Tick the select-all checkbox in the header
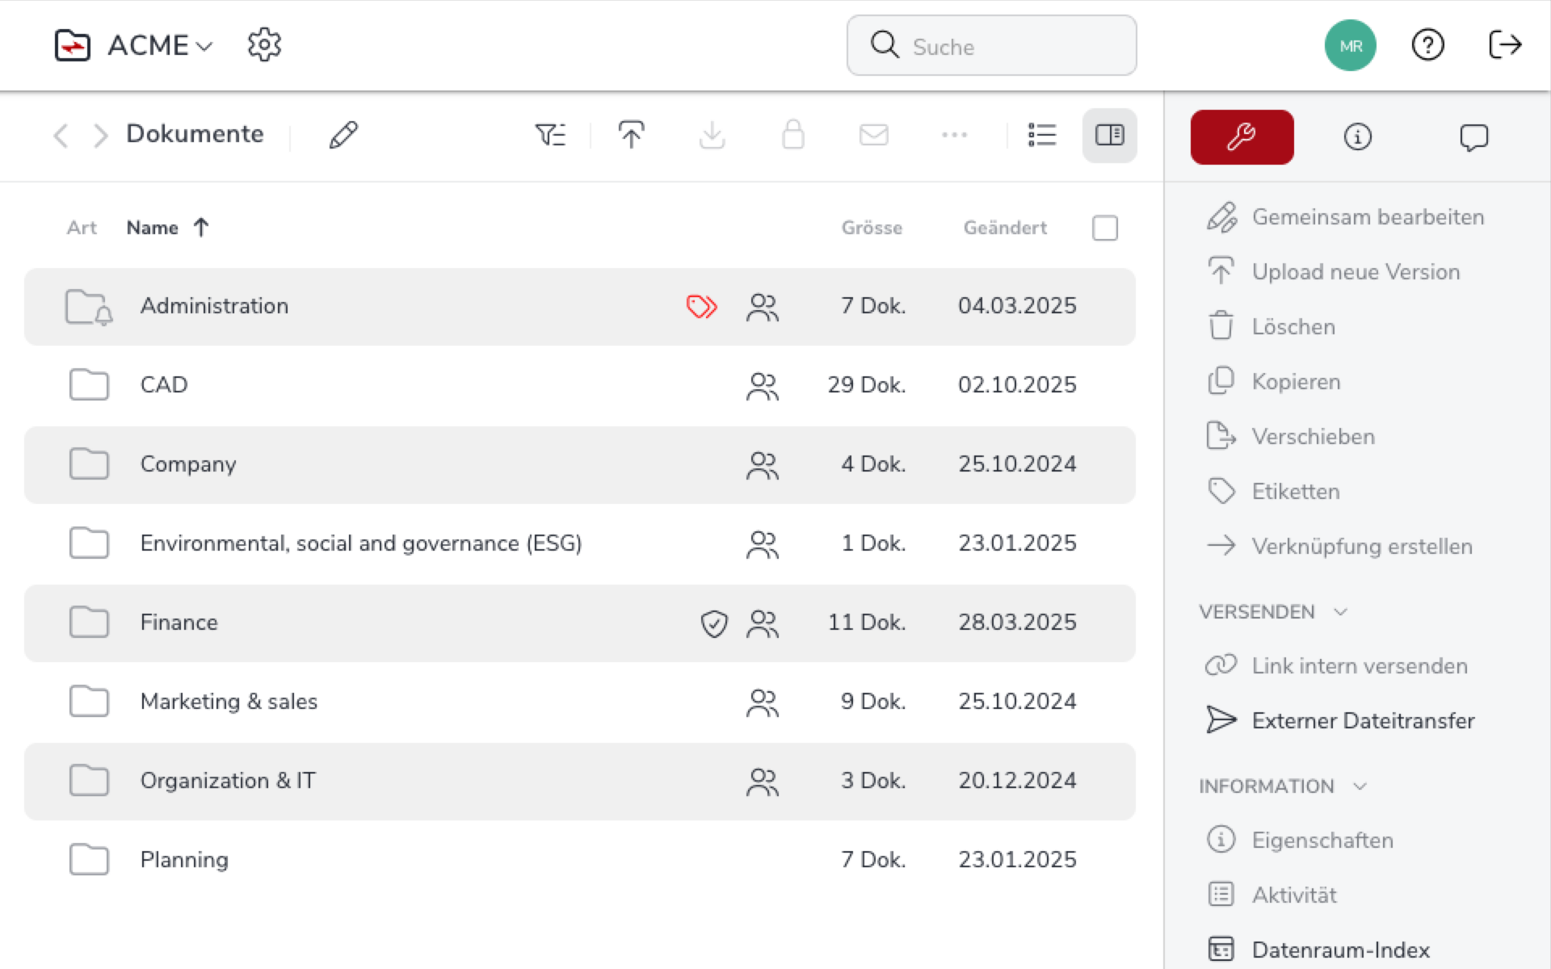 [1104, 229]
